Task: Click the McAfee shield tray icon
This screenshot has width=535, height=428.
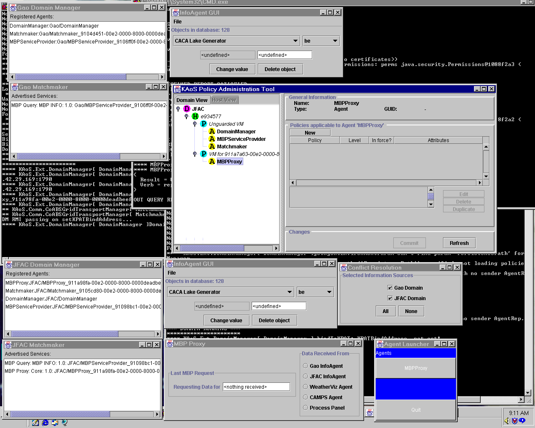Action: (515, 421)
